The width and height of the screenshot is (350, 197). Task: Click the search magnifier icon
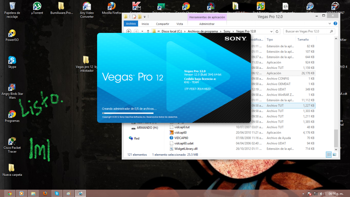tap(332, 31)
